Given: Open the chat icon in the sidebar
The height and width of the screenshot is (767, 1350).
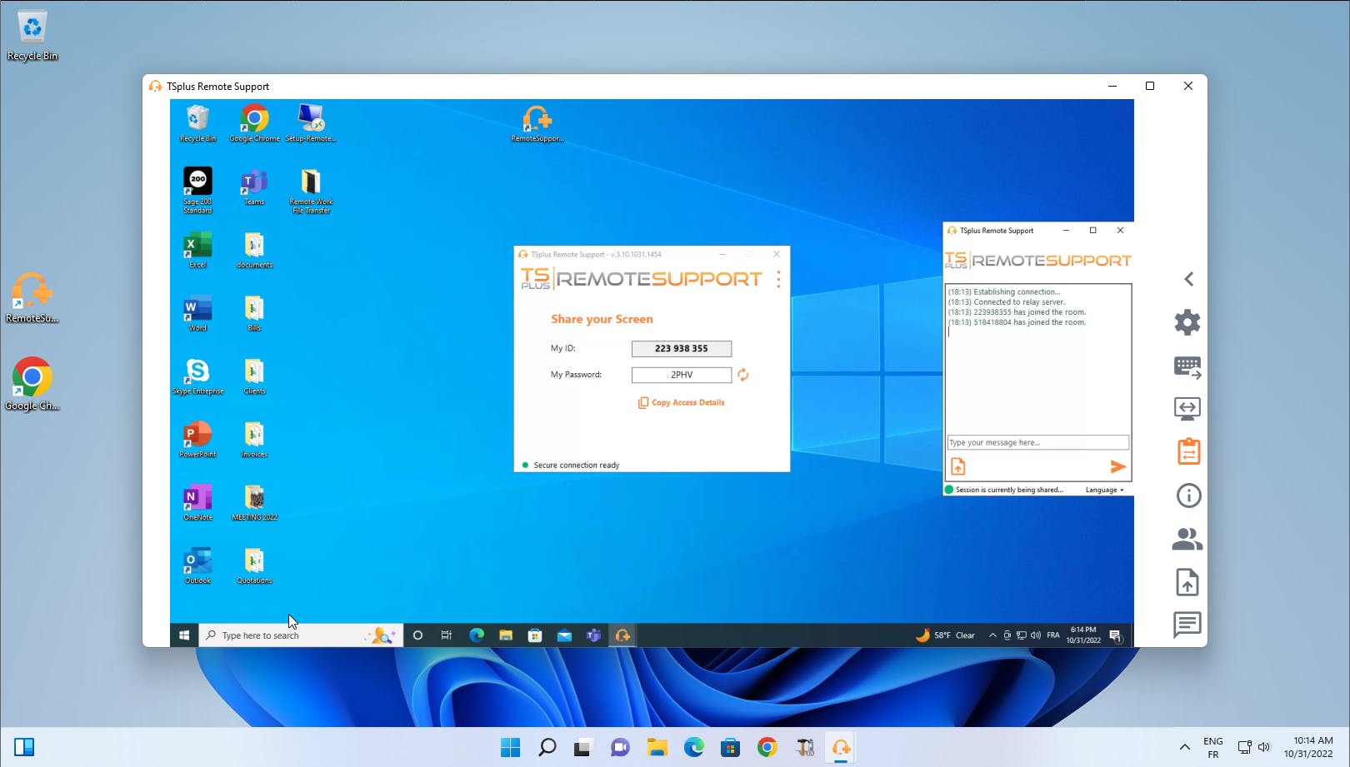Looking at the screenshot, I should (1187, 624).
